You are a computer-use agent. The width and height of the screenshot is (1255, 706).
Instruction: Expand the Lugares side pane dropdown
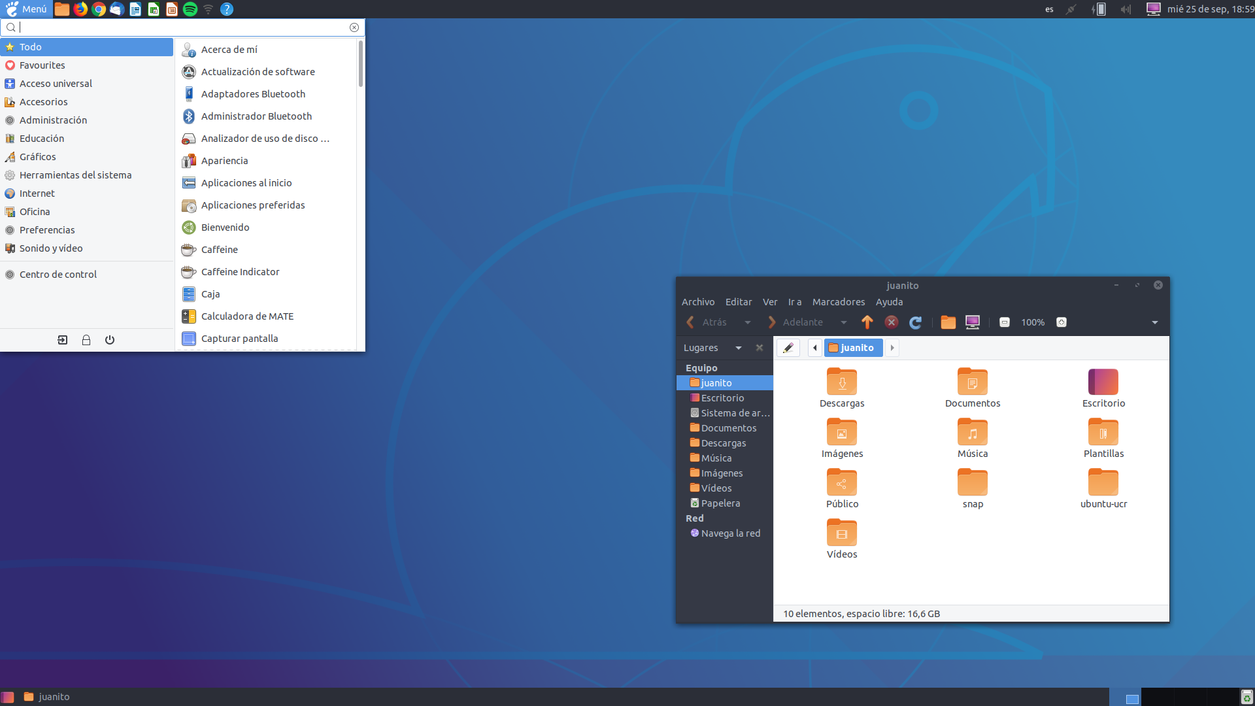point(739,348)
